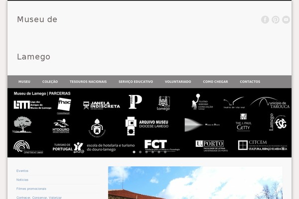
Task: Open the YouTube social icon
Action: [x=286, y=19]
